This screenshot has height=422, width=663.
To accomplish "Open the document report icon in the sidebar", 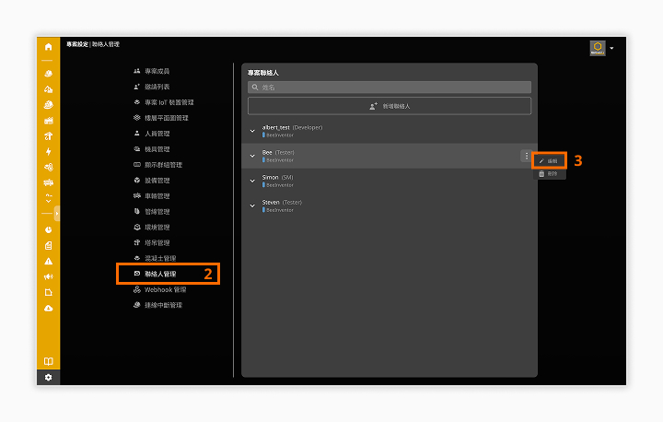I will coord(48,245).
